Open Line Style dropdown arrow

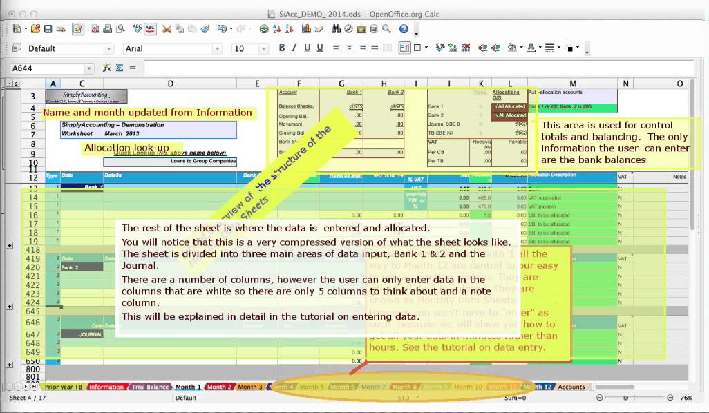(559, 48)
